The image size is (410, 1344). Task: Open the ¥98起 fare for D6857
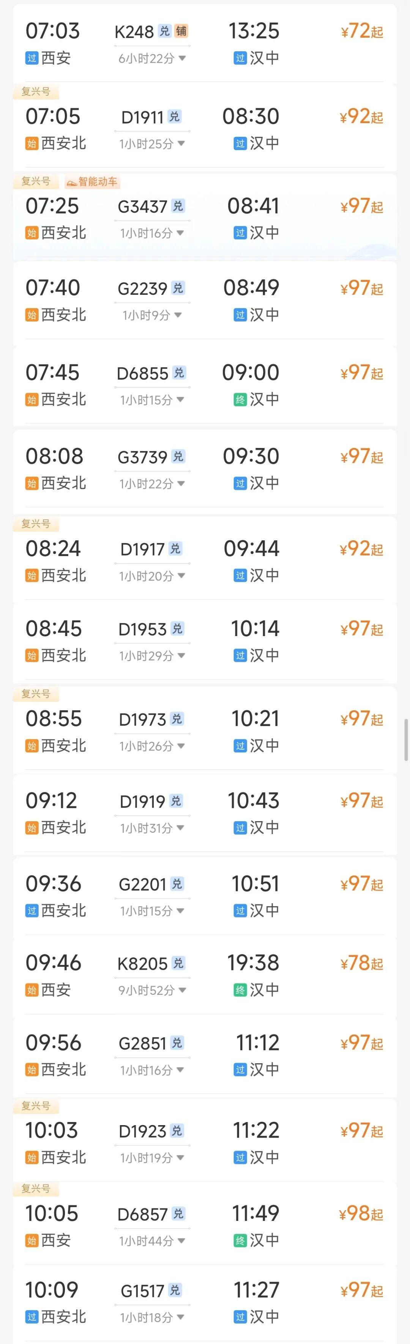pos(361,1214)
